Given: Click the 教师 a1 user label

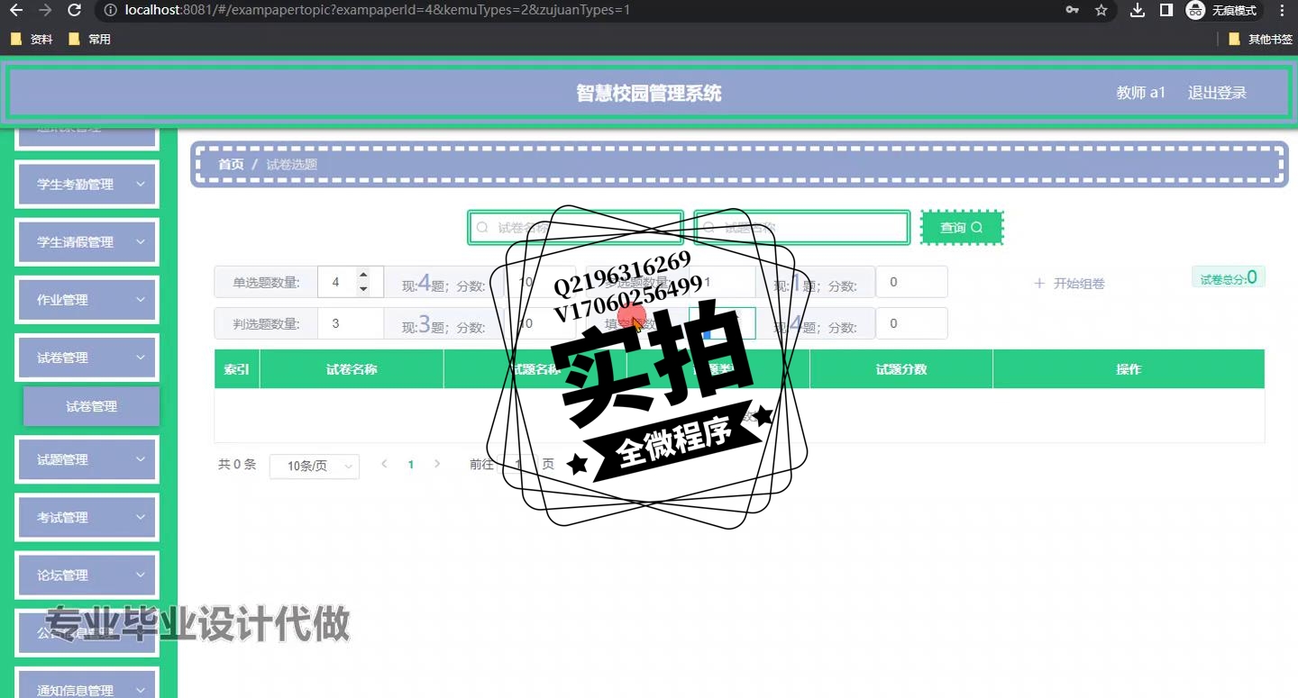Looking at the screenshot, I should 1140,93.
